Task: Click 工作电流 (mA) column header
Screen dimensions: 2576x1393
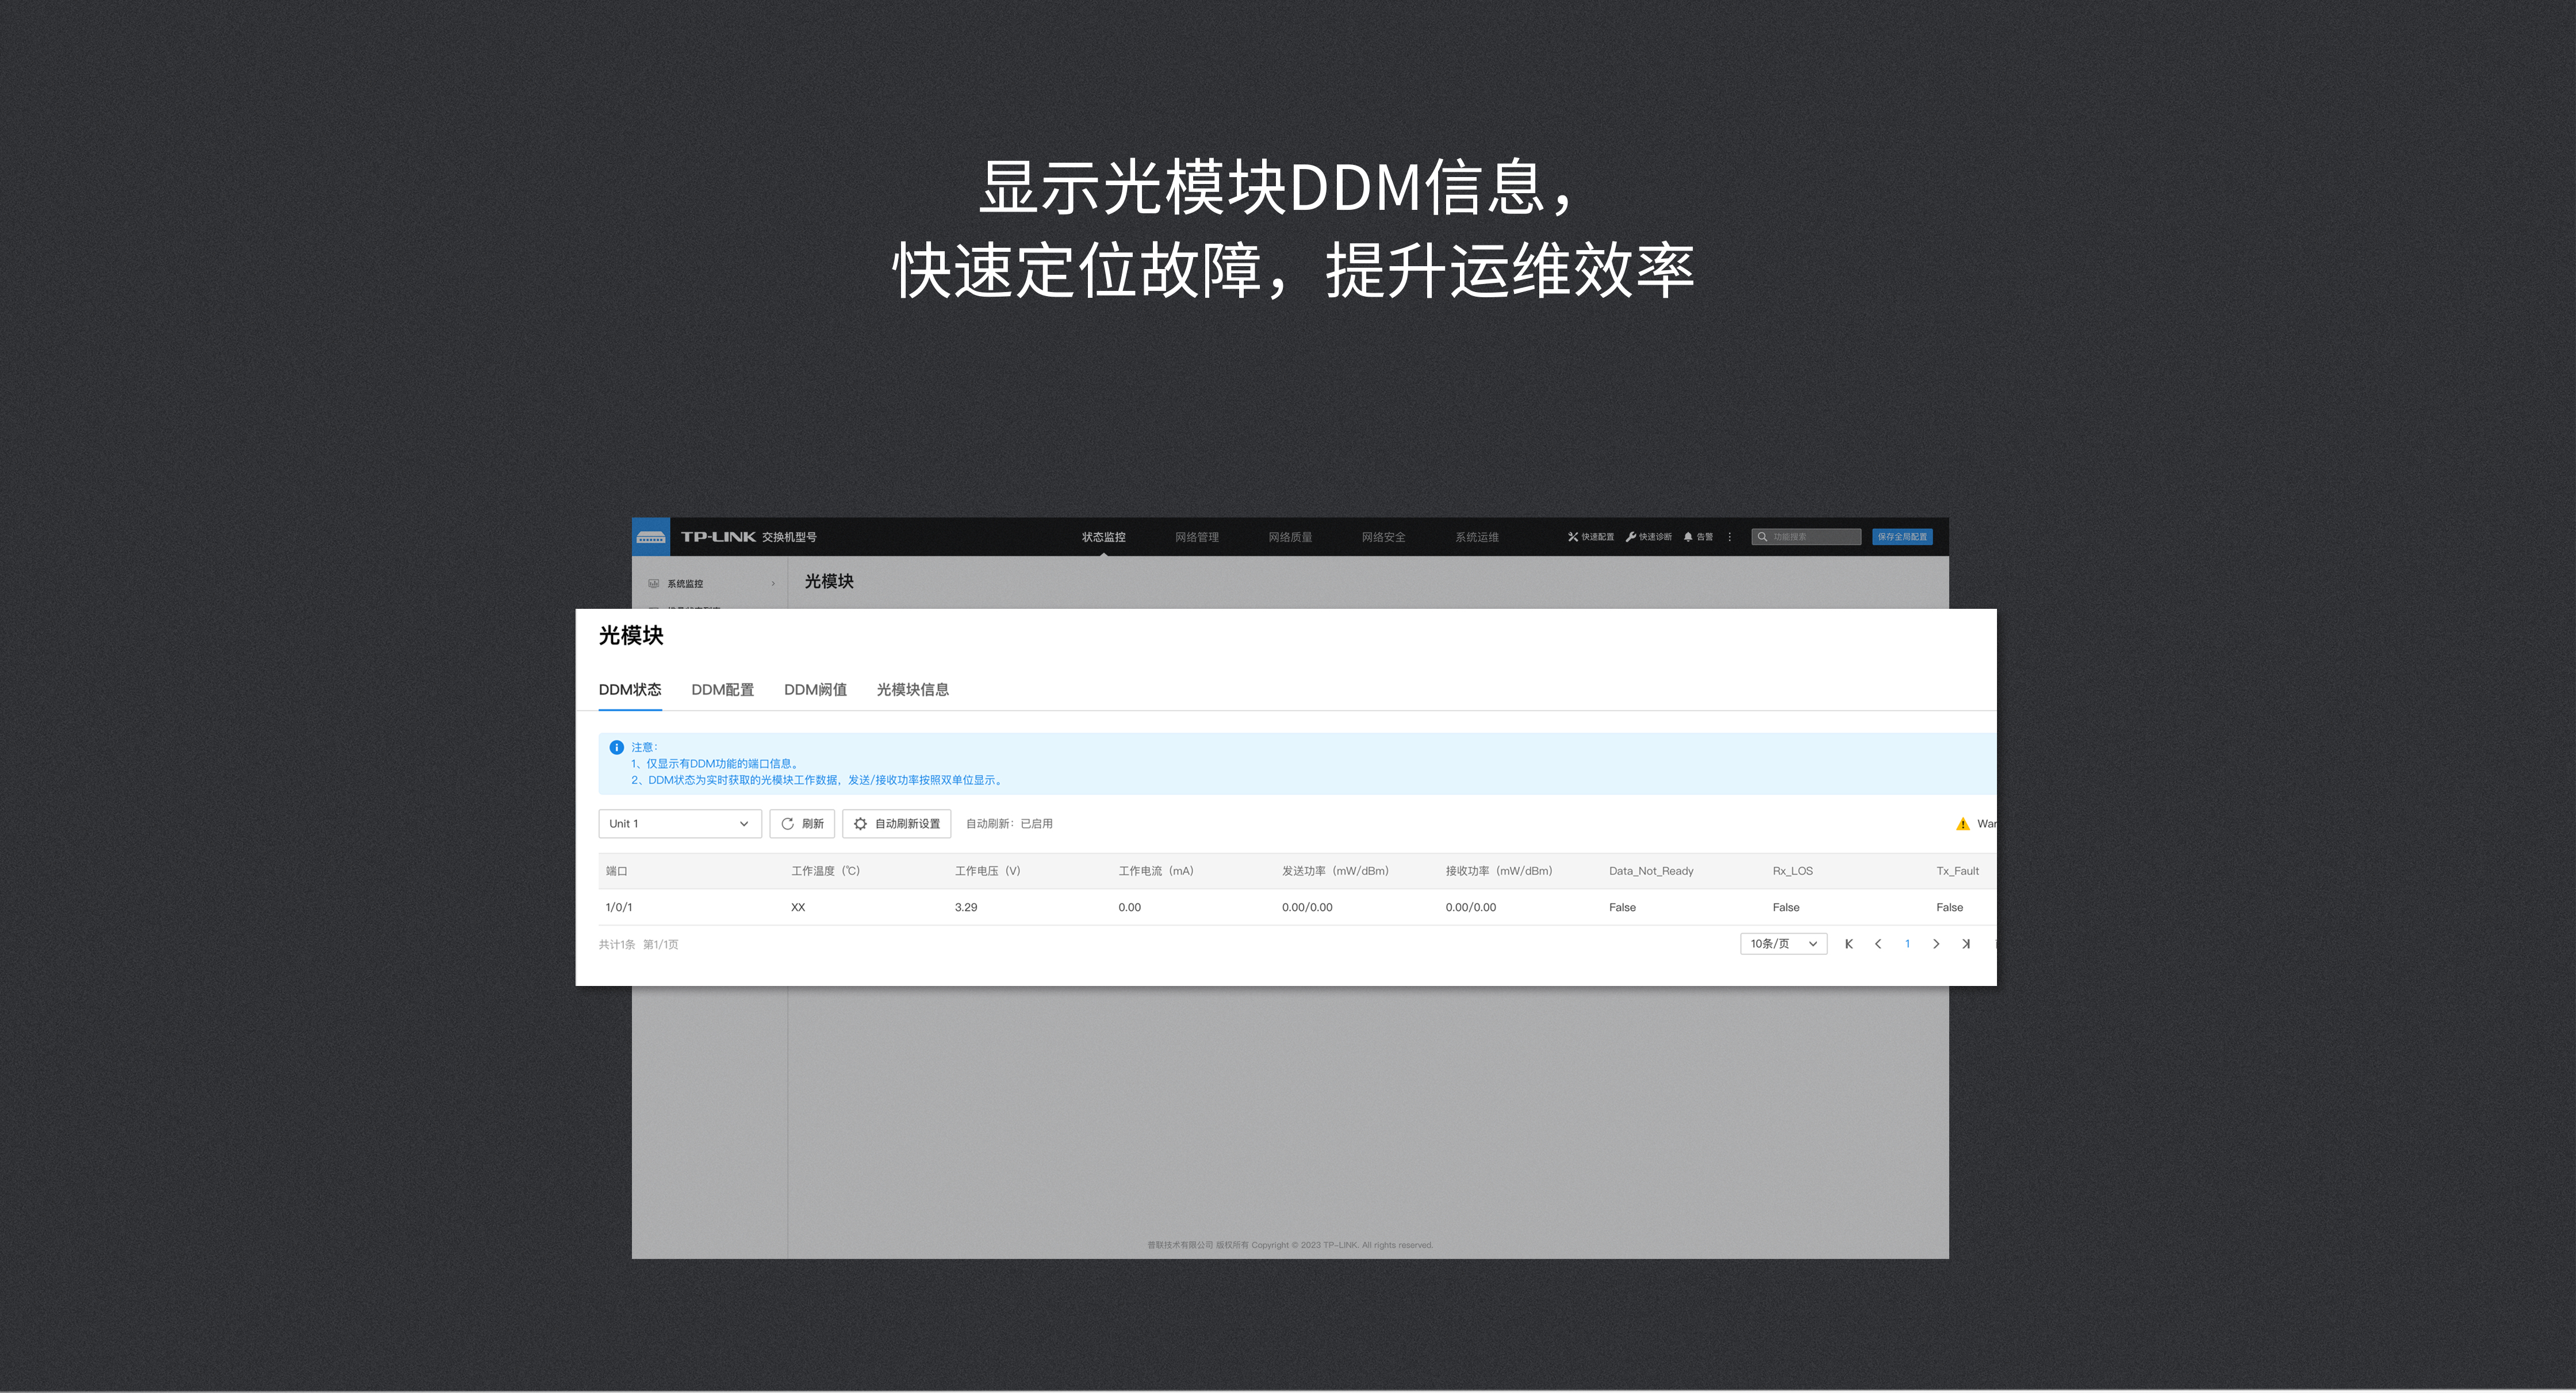Action: click(x=1156, y=871)
